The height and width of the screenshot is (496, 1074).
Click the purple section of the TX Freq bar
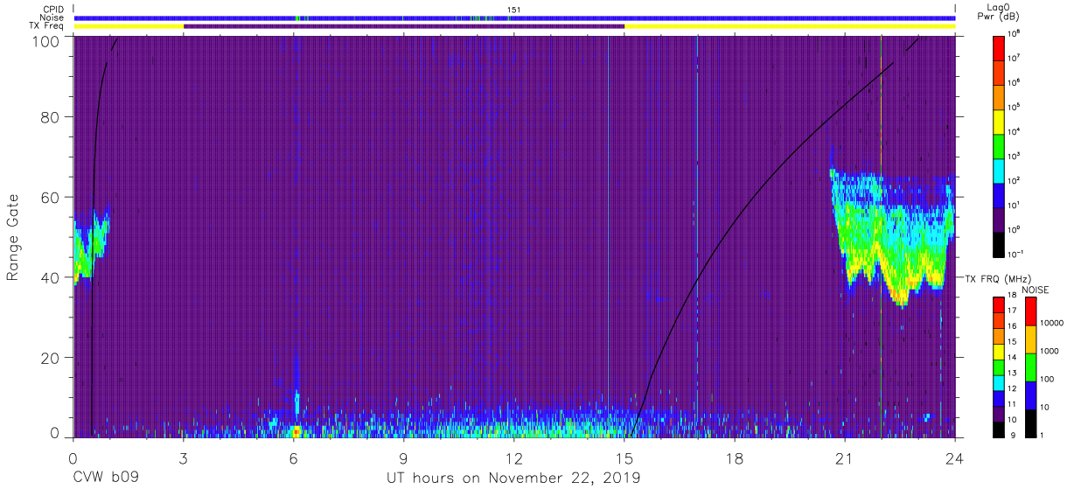coord(404,26)
